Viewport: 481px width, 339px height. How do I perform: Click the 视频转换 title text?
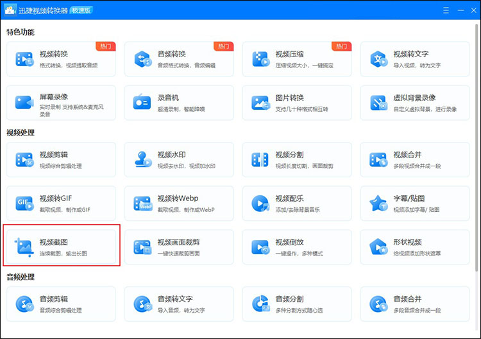point(54,54)
